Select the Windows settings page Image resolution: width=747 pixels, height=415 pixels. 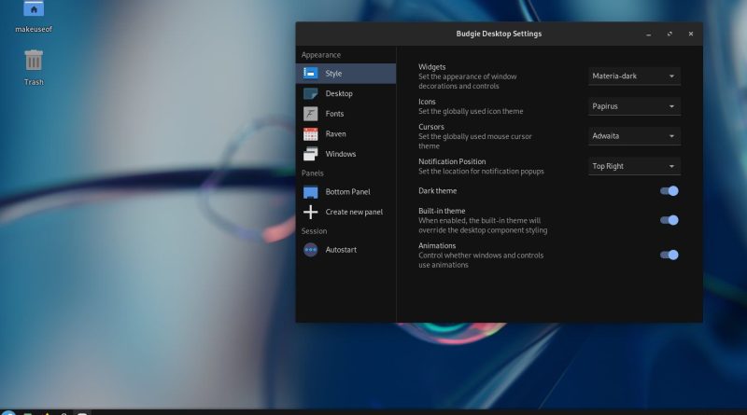(345, 154)
